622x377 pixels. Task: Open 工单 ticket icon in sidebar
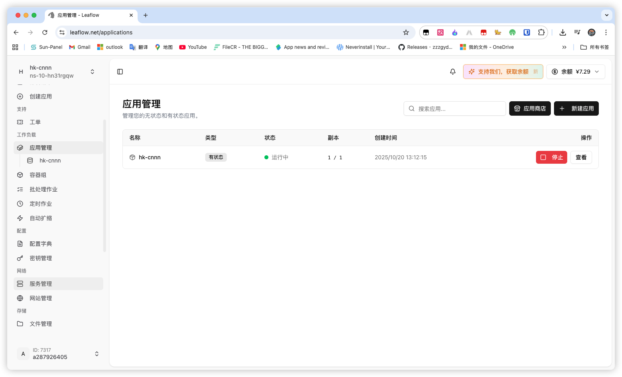point(20,122)
